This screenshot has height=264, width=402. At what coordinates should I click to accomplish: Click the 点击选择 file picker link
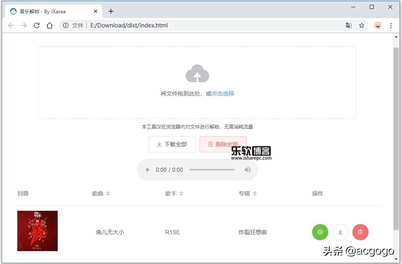(x=222, y=93)
